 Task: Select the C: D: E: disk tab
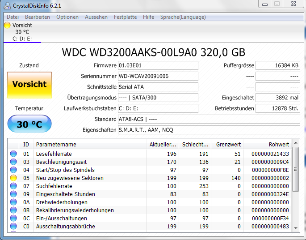pyautogui.click(x=22, y=32)
